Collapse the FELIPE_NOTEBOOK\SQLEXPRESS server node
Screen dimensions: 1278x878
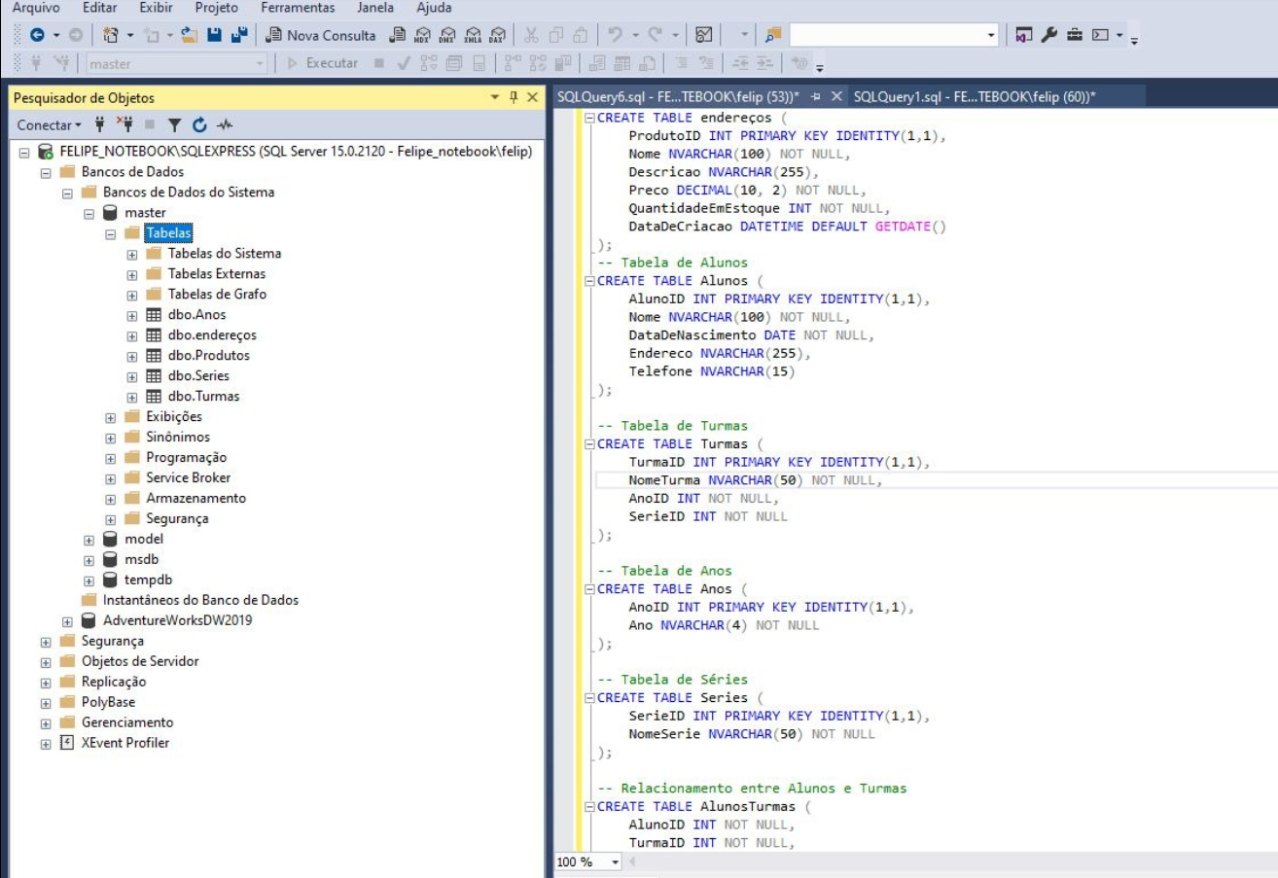[24, 153]
